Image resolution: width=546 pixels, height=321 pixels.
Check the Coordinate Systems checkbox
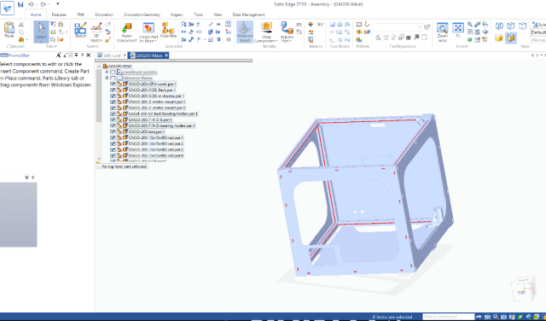click(113, 73)
